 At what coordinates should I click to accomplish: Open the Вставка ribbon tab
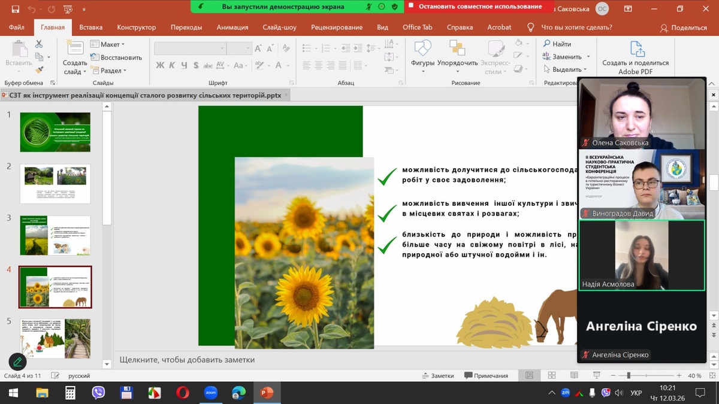pyautogui.click(x=90, y=28)
